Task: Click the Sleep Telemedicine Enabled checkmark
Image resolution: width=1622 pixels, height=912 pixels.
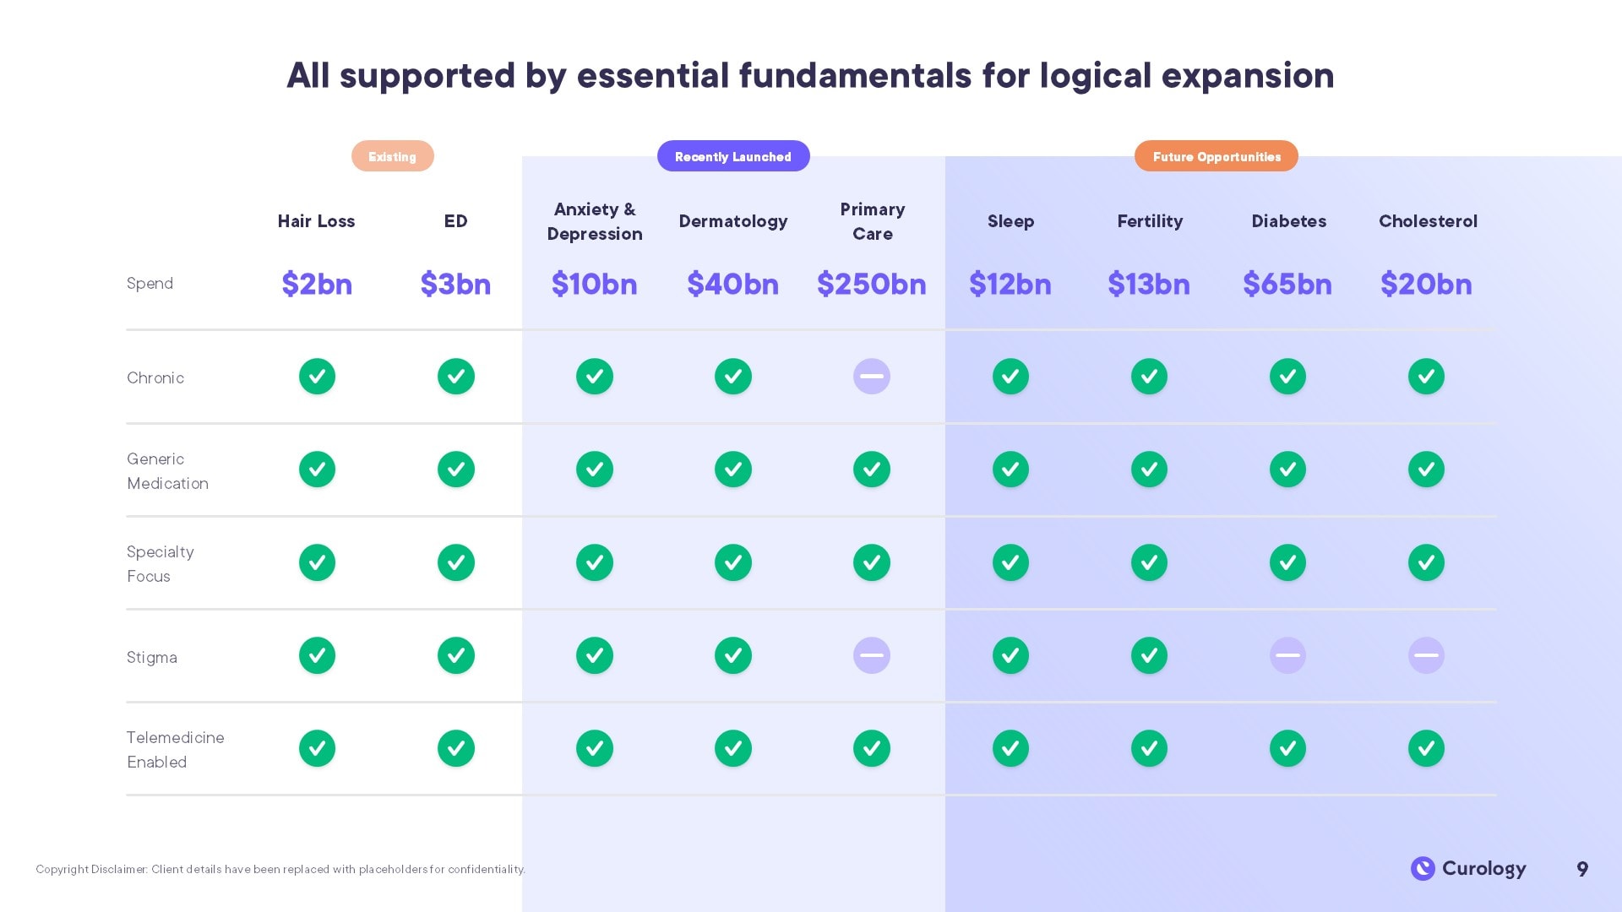Action: point(1010,748)
